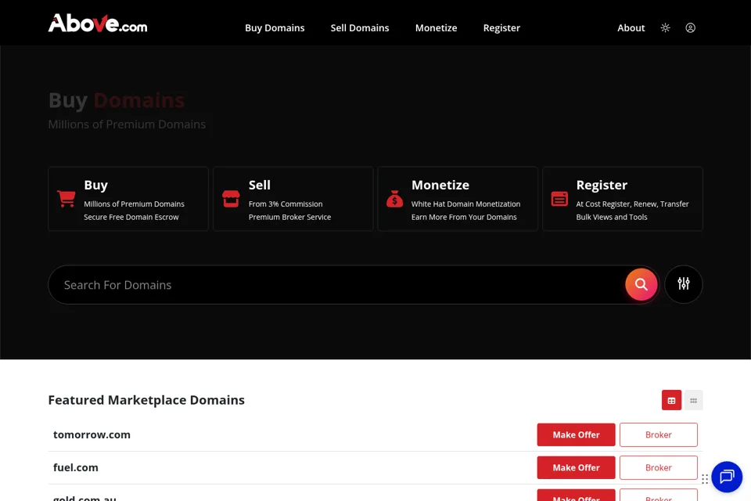The image size is (751, 501).
Task: Click 'White Hat Domain Monetization' text
Action: (465, 204)
